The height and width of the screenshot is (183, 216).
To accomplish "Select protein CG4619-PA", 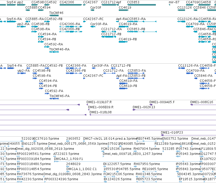I will [x=123, y=83].
